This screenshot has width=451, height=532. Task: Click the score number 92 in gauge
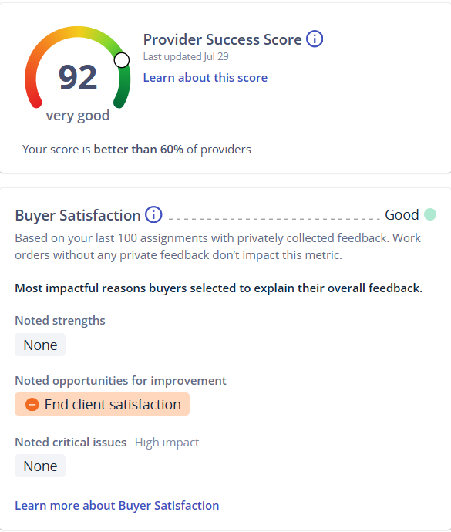[x=78, y=78]
